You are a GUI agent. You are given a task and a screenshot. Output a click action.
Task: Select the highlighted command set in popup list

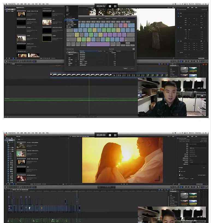click(72, 20)
